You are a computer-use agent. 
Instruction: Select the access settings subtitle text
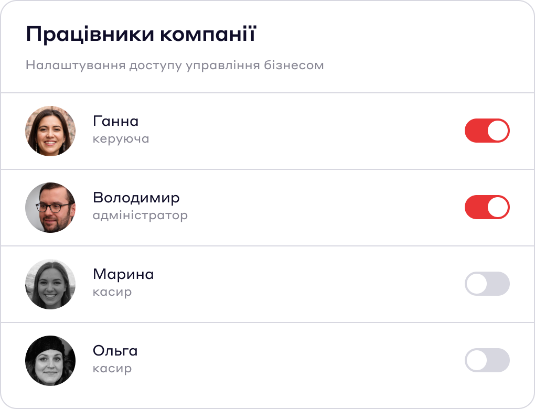click(x=175, y=64)
